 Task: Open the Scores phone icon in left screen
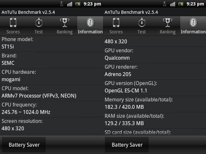pyautogui.click(x=13, y=22)
